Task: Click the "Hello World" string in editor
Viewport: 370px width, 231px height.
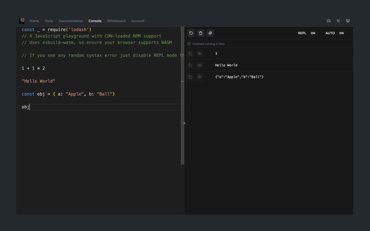Action: (x=38, y=81)
